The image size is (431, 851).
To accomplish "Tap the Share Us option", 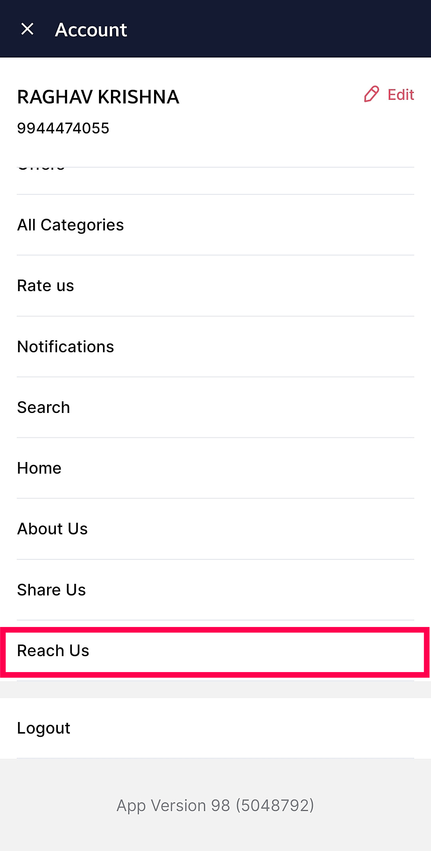I will pyautogui.click(x=51, y=590).
